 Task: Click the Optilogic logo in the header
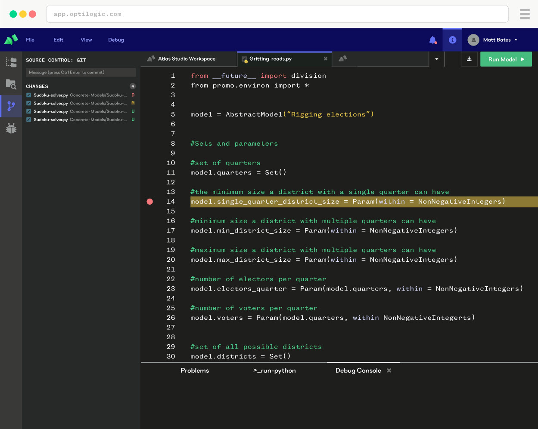[11, 40]
